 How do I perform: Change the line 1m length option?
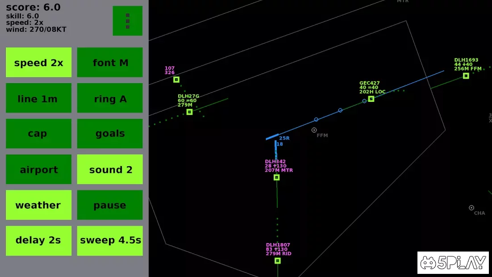[38, 98]
